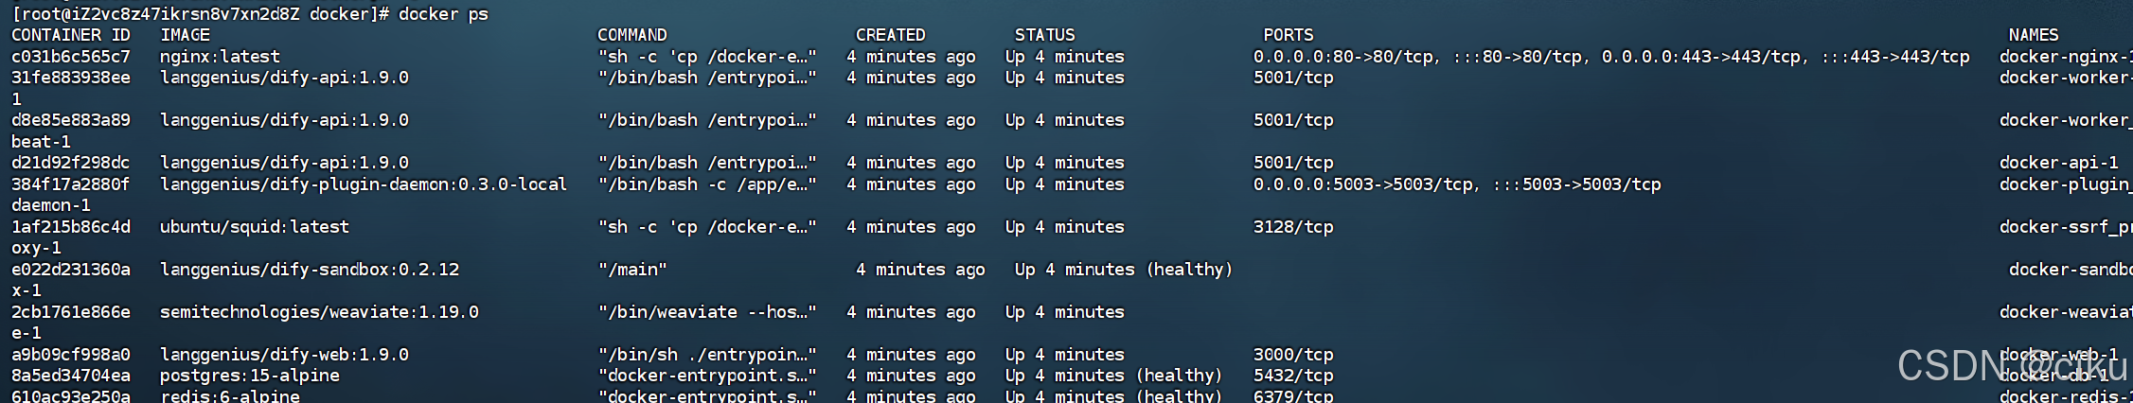This screenshot has width=2133, height=403.
Task: Select the wrapped name text beat-1
Action: pyautogui.click(x=41, y=142)
